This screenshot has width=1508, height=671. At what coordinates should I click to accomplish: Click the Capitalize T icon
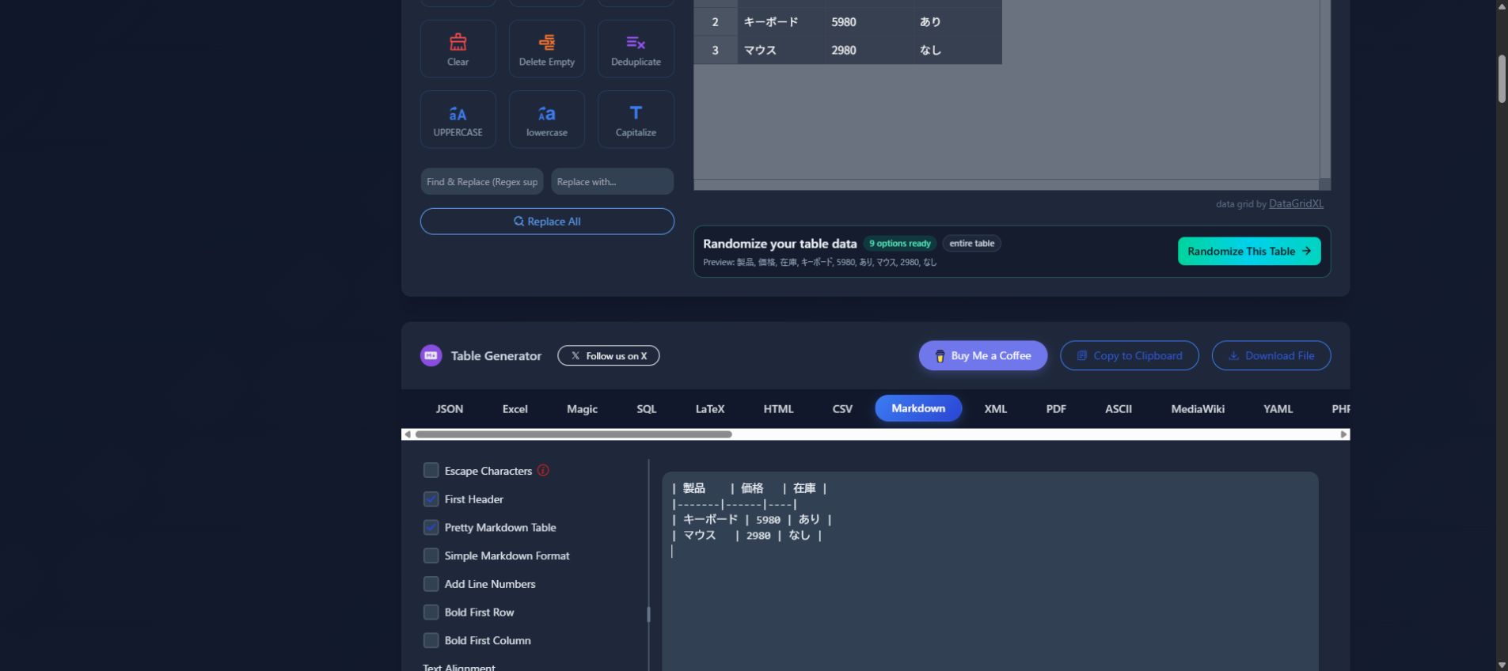pos(636,119)
